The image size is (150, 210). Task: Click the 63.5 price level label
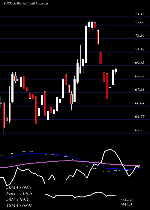[x=139, y=130]
